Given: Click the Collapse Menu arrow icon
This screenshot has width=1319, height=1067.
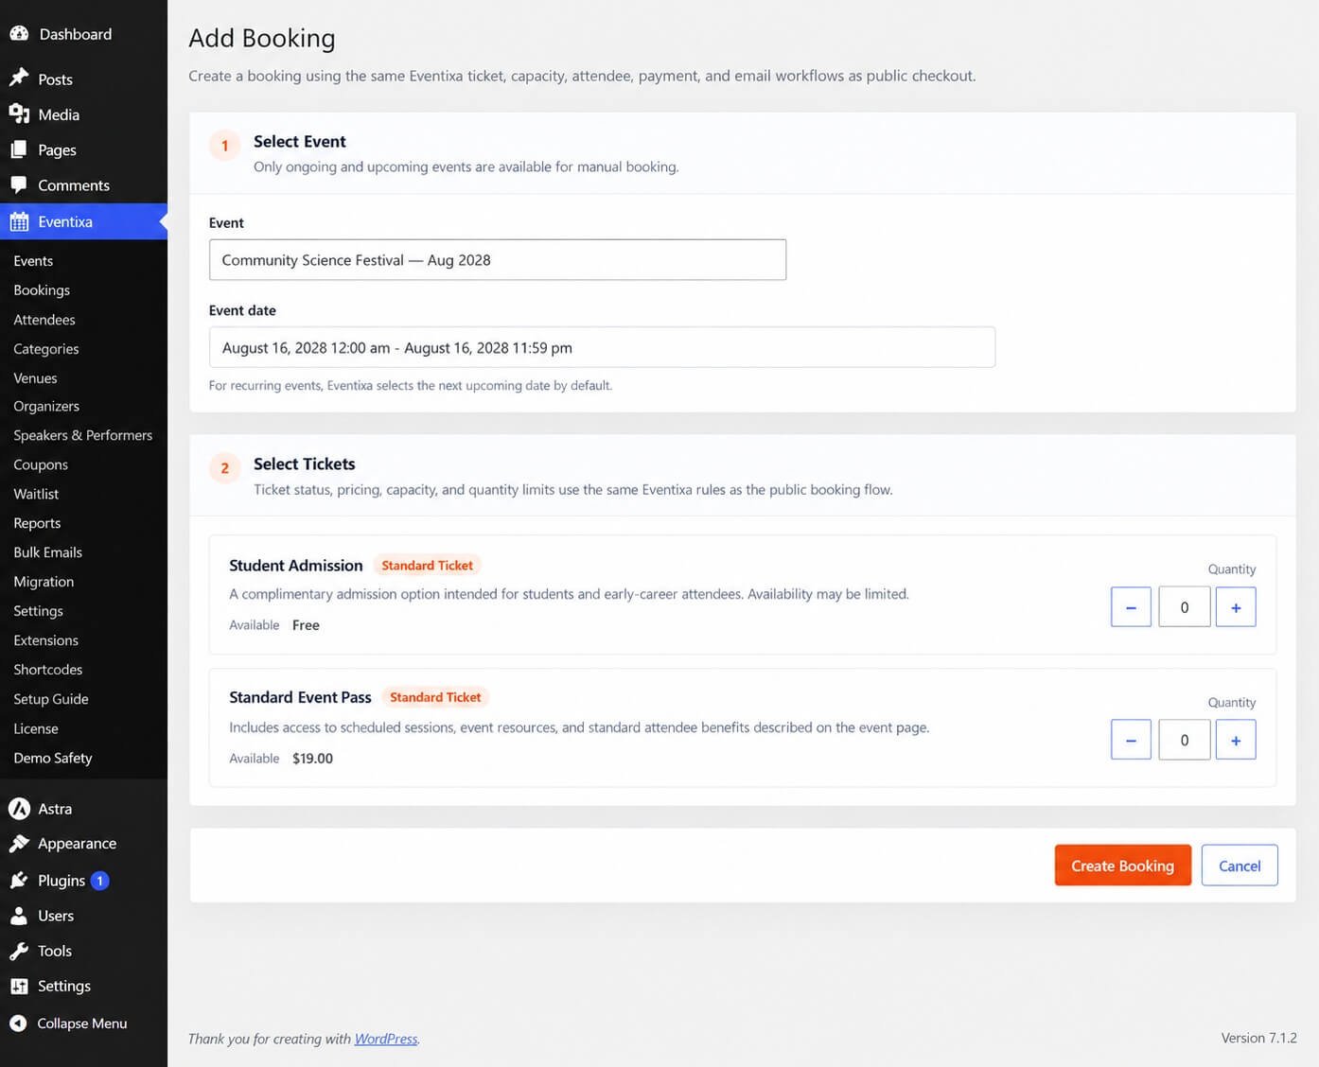Looking at the screenshot, I should [18, 1023].
